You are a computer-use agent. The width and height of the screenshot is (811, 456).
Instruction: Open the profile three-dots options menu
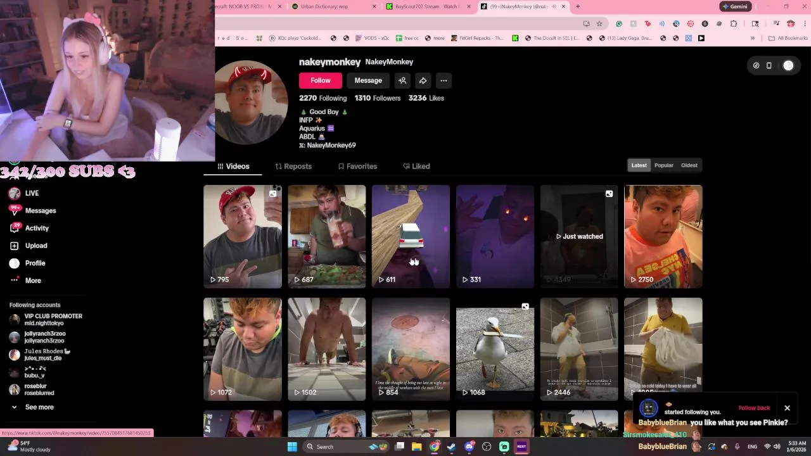444,80
